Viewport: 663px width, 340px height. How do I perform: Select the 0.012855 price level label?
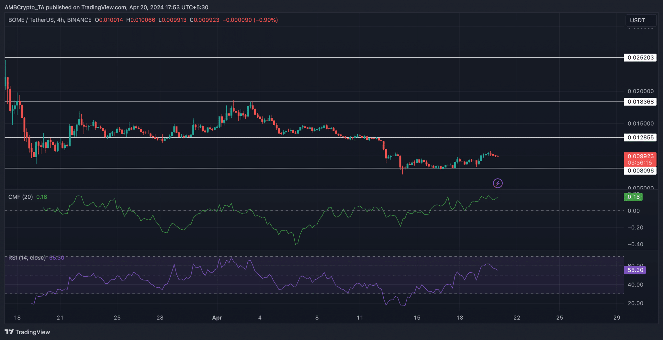click(x=640, y=137)
